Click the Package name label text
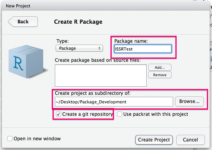 click(x=131, y=41)
